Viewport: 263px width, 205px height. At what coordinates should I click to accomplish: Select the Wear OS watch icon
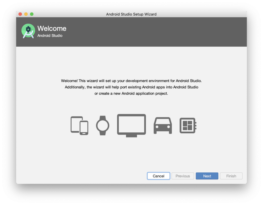(x=102, y=125)
